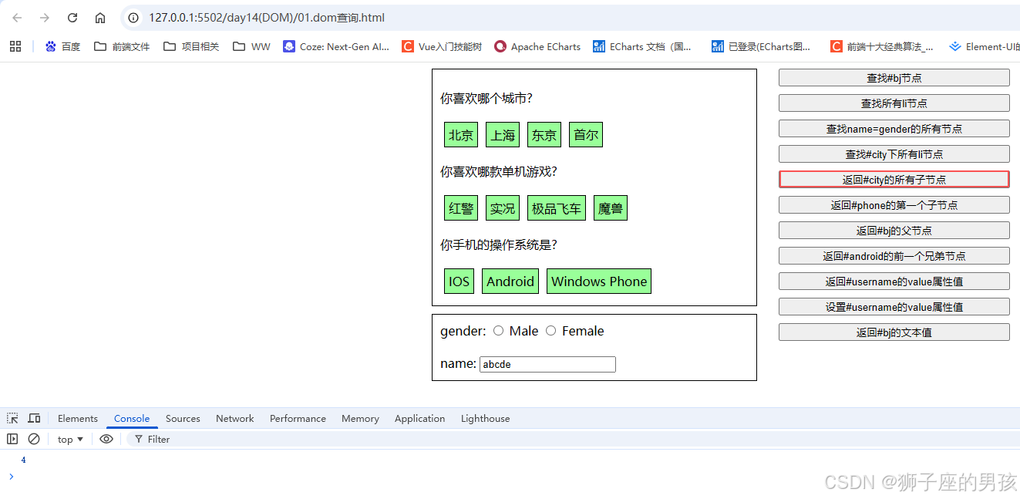The image size is (1020, 499).
Task: Open the 前端十大经典算法 bookmark
Action: [x=882, y=46]
